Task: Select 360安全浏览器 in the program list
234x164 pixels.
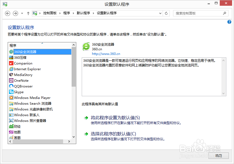Action: coord(27,52)
